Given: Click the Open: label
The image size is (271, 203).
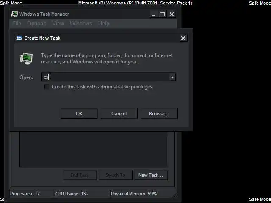Looking at the screenshot, I should [x=26, y=77].
